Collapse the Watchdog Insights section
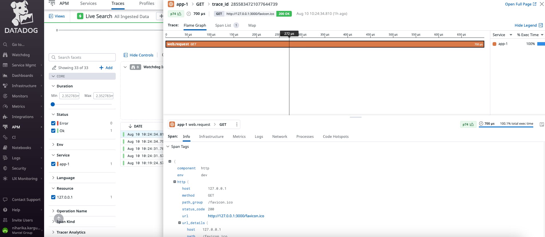 pyautogui.click(x=125, y=67)
